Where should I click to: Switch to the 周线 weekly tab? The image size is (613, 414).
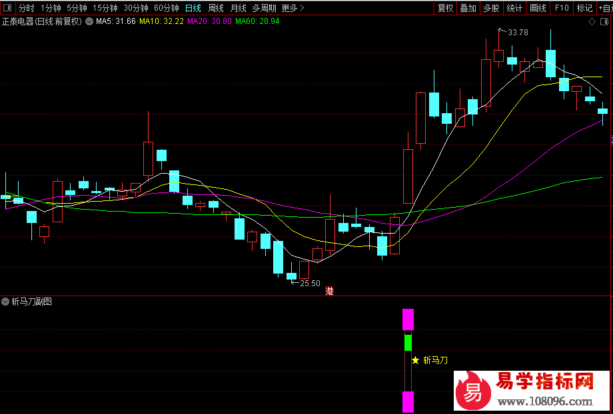click(216, 8)
